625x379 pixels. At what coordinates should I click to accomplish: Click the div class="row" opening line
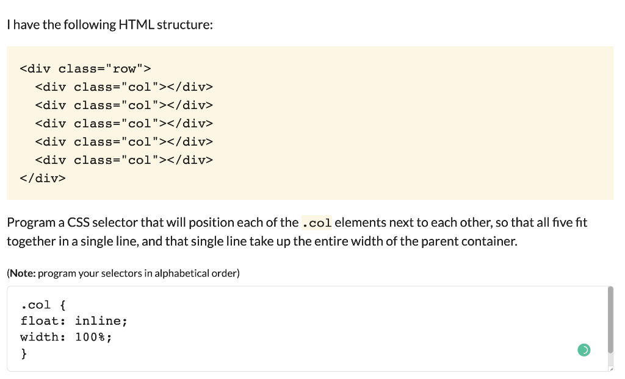point(85,69)
